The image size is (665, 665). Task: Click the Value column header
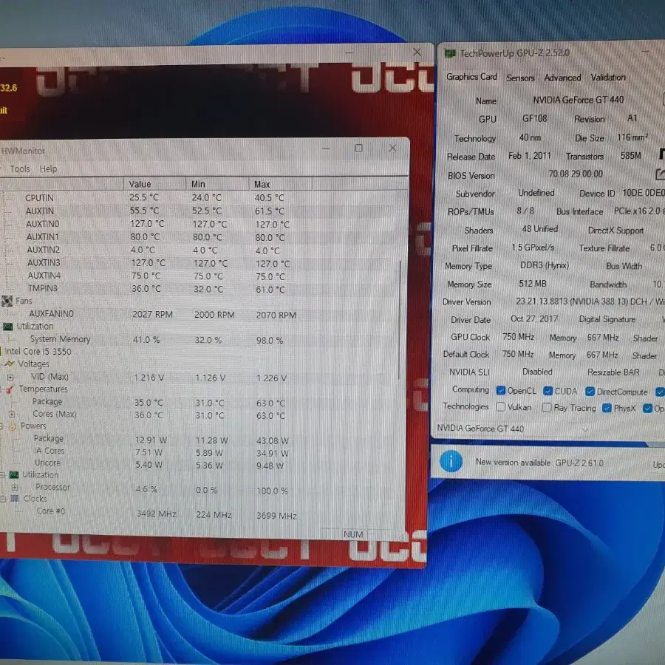(155, 184)
